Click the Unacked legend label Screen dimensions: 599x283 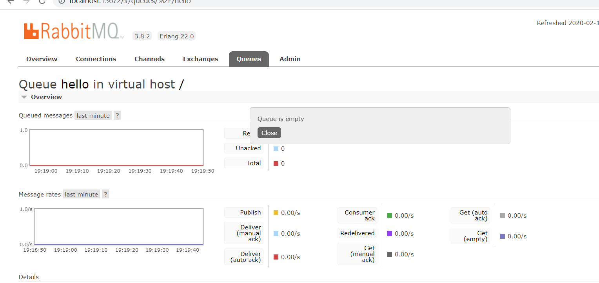(244, 148)
